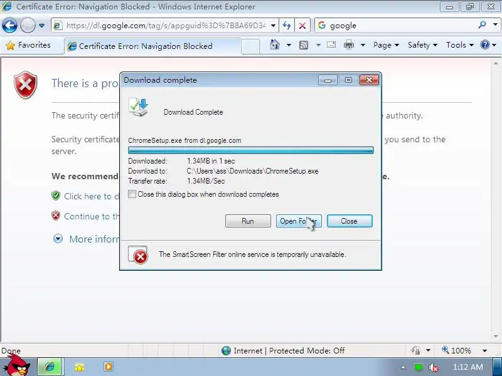502x376 pixels.
Task: Expand the zoom level dropdown arrow
Action: (x=484, y=351)
